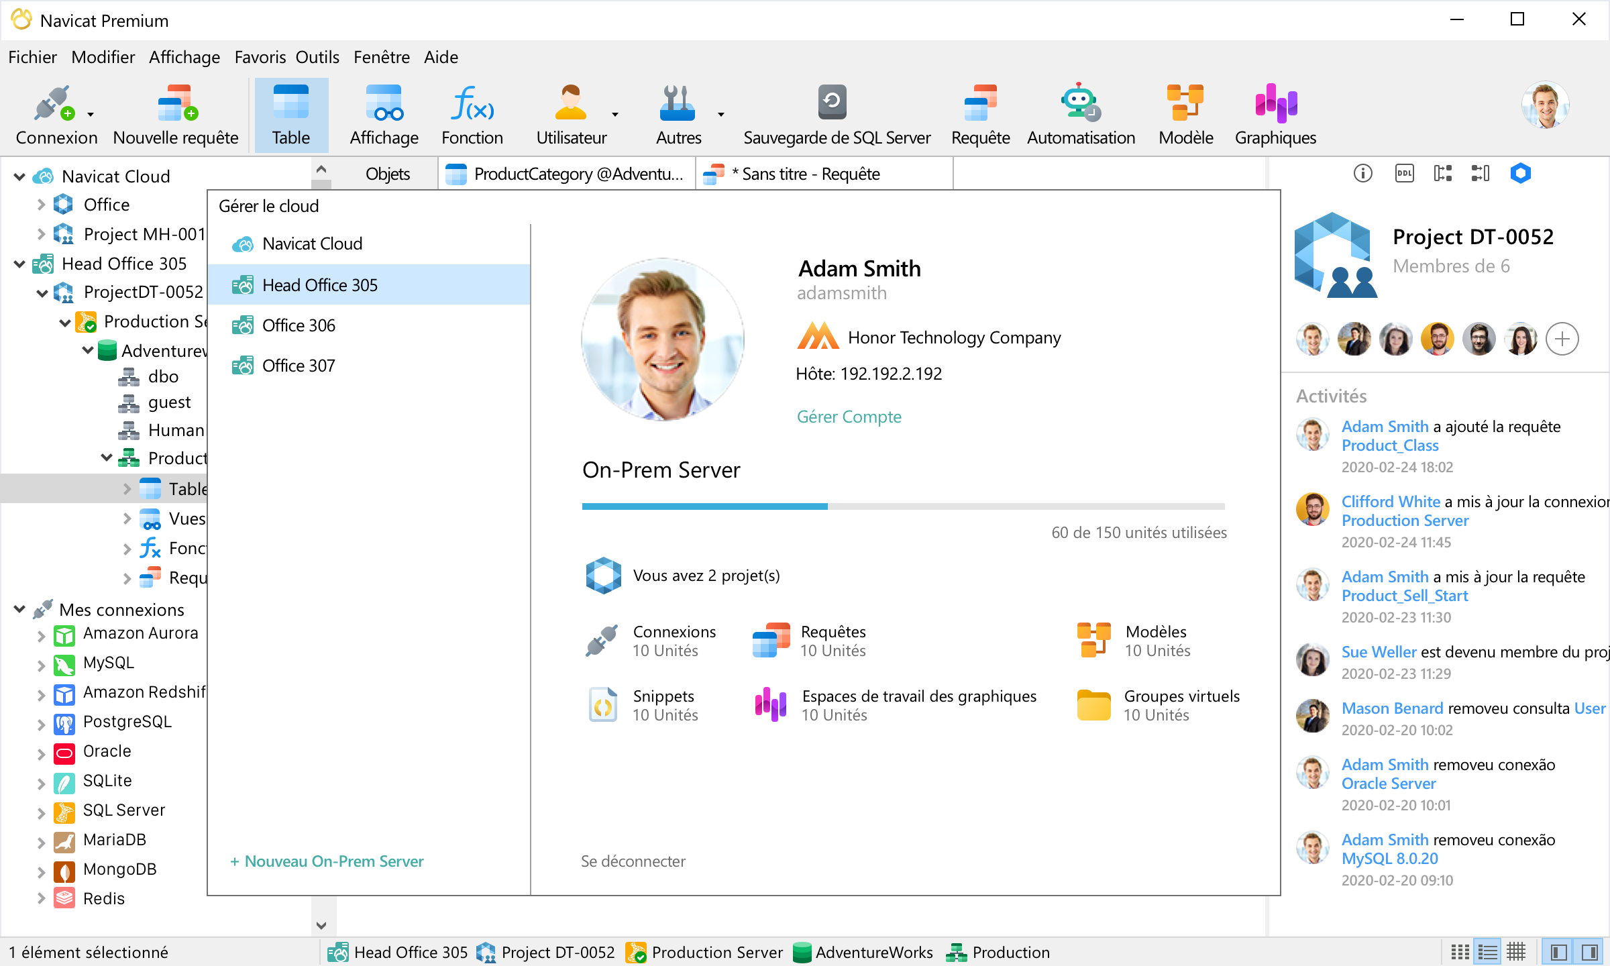Select the PostgreSQL connection
The image size is (1610, 966).
127,721
